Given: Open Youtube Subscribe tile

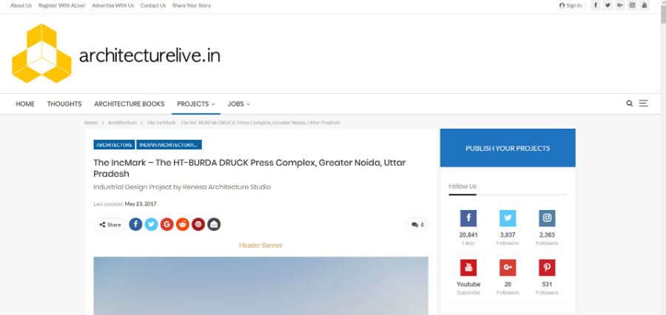Looking at the screenshot, I should coord(468,277).
